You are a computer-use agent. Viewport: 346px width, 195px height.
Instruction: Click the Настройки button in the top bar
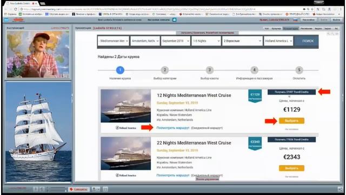point(308,19)
